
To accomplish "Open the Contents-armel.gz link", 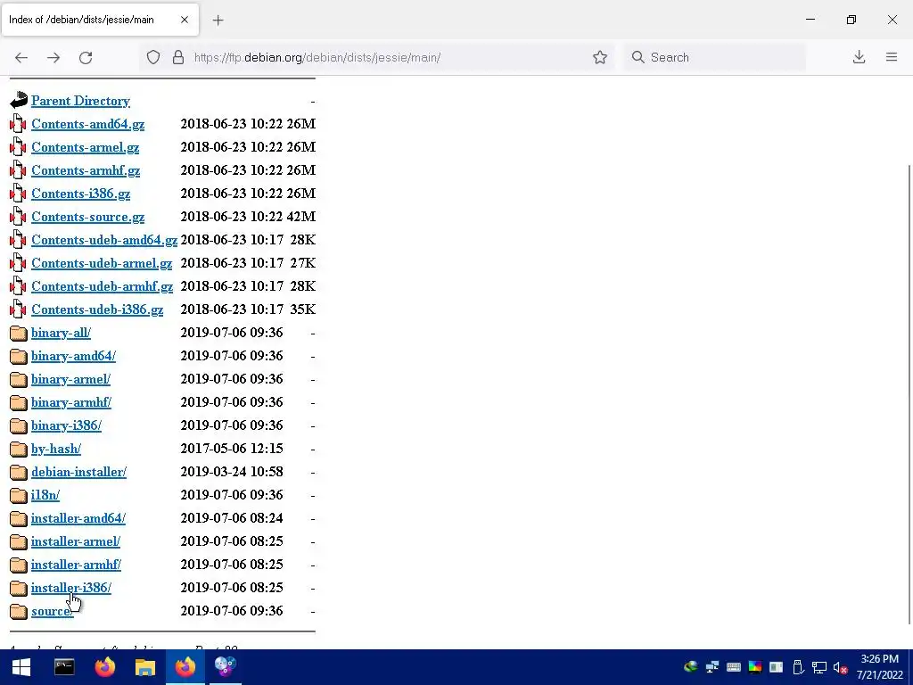I will click(x=85, y=147).
